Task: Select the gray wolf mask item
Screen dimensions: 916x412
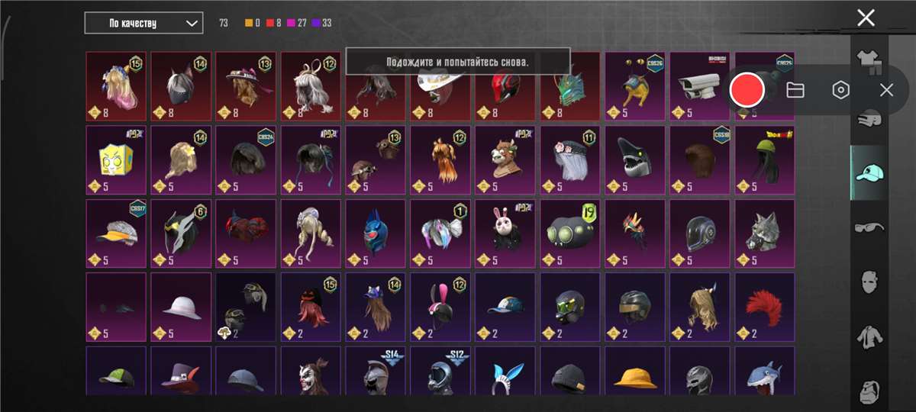Action: [x=765, y=233]
